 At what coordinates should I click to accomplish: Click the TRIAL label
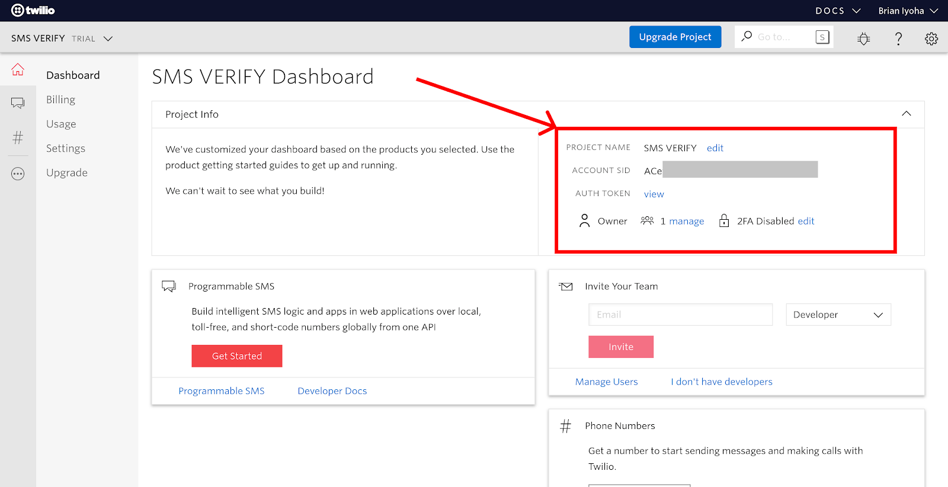pos(84,39)
